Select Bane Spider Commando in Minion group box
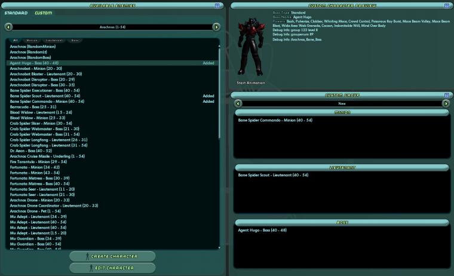 (275, 120)
